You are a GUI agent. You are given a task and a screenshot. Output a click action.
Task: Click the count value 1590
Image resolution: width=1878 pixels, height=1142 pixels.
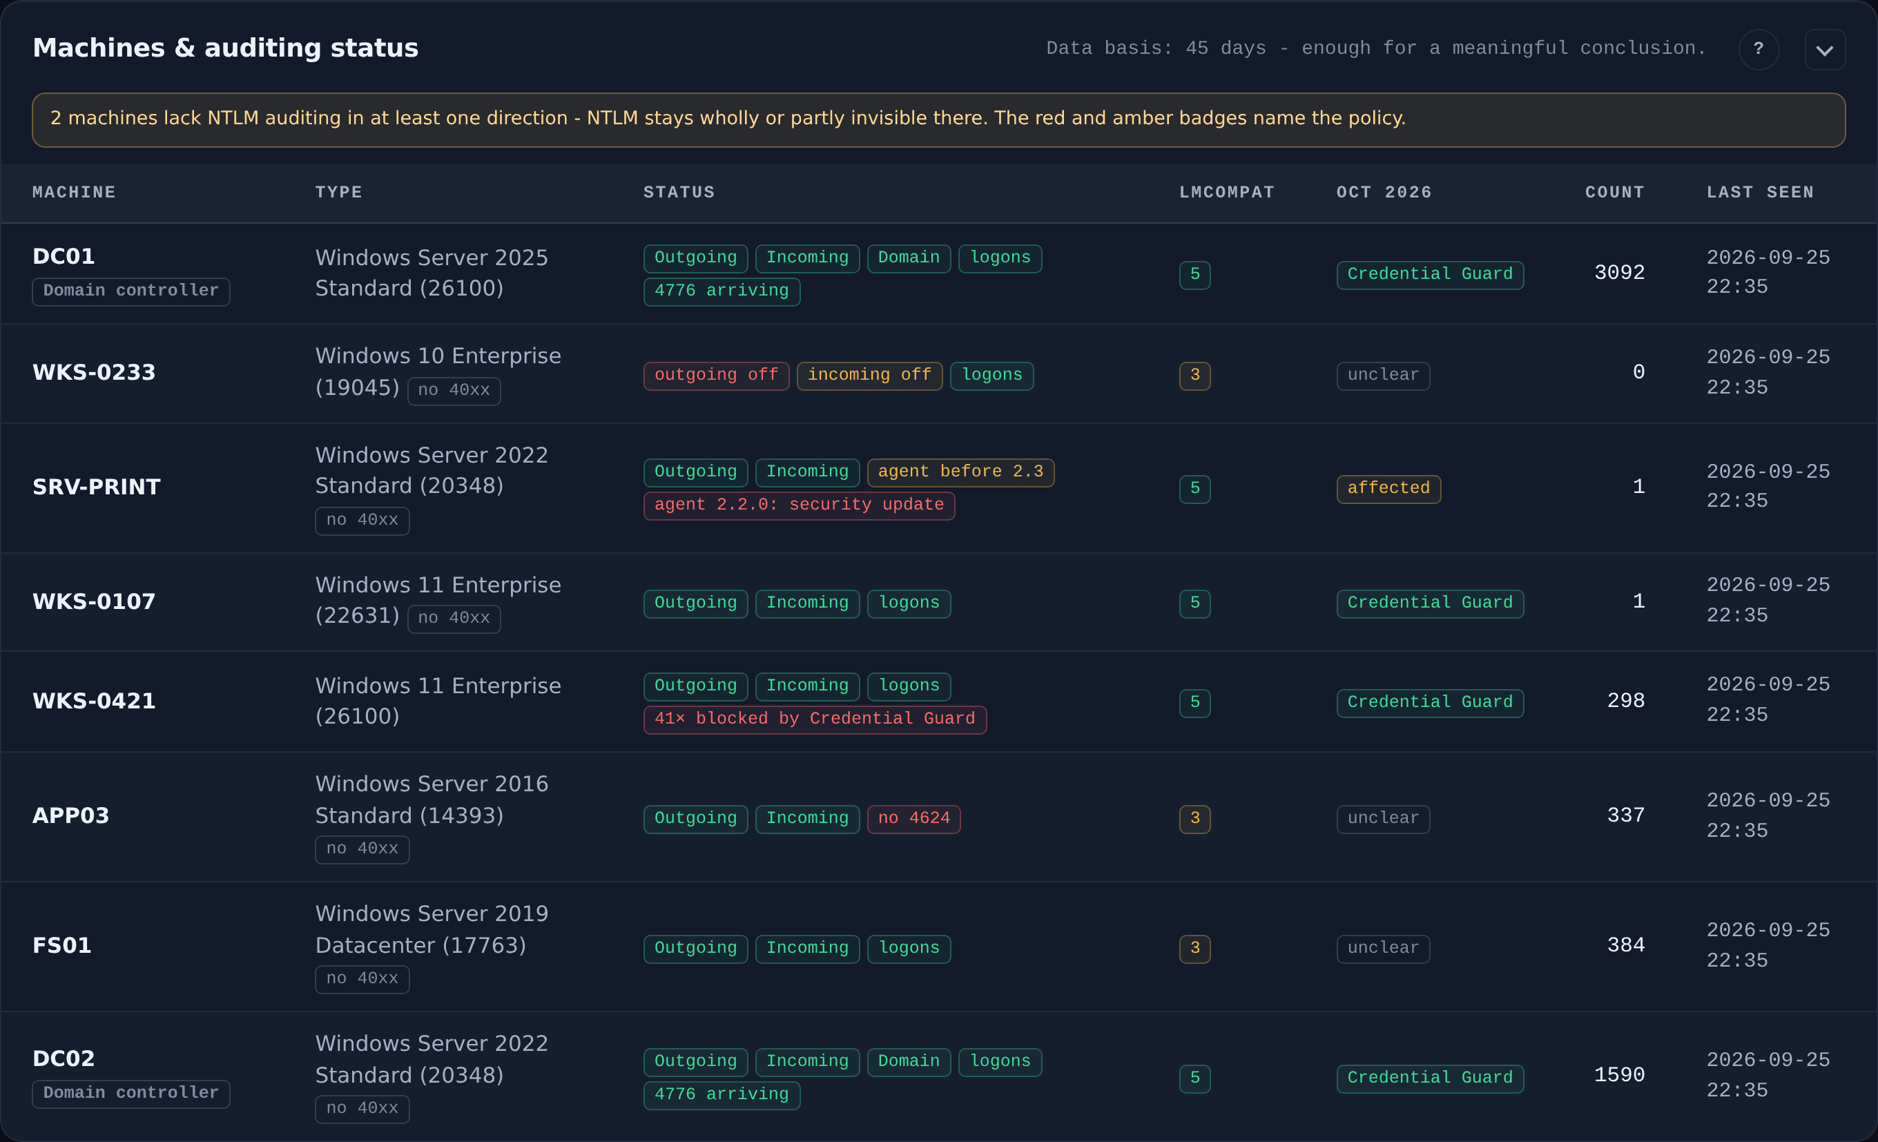pos(1619,1076)
